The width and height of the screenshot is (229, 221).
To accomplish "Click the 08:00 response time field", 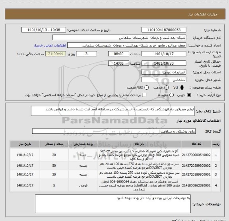I will click(118, 54).
